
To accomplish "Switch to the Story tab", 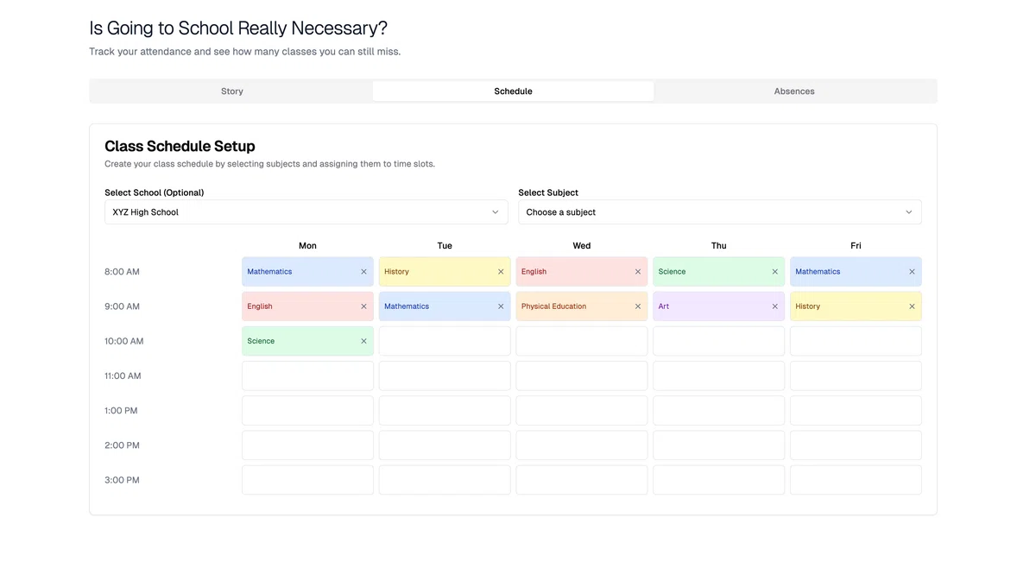I will point(232,92).
